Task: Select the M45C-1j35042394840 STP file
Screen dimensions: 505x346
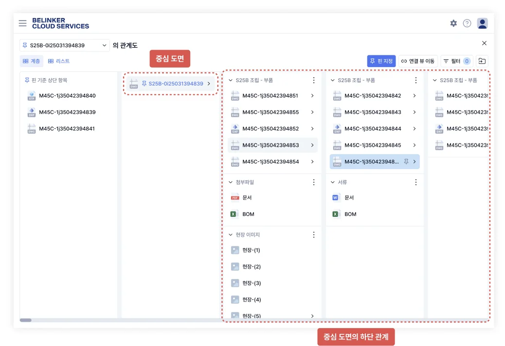Action: (x=67, y=96)
